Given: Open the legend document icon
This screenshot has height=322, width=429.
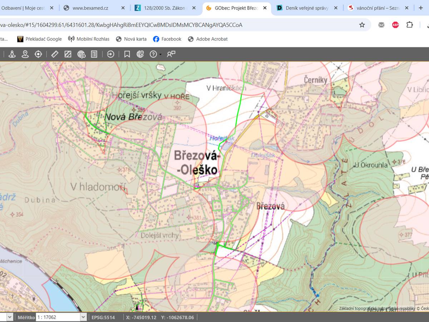Looking at the screenshot, I should [94, 54].
